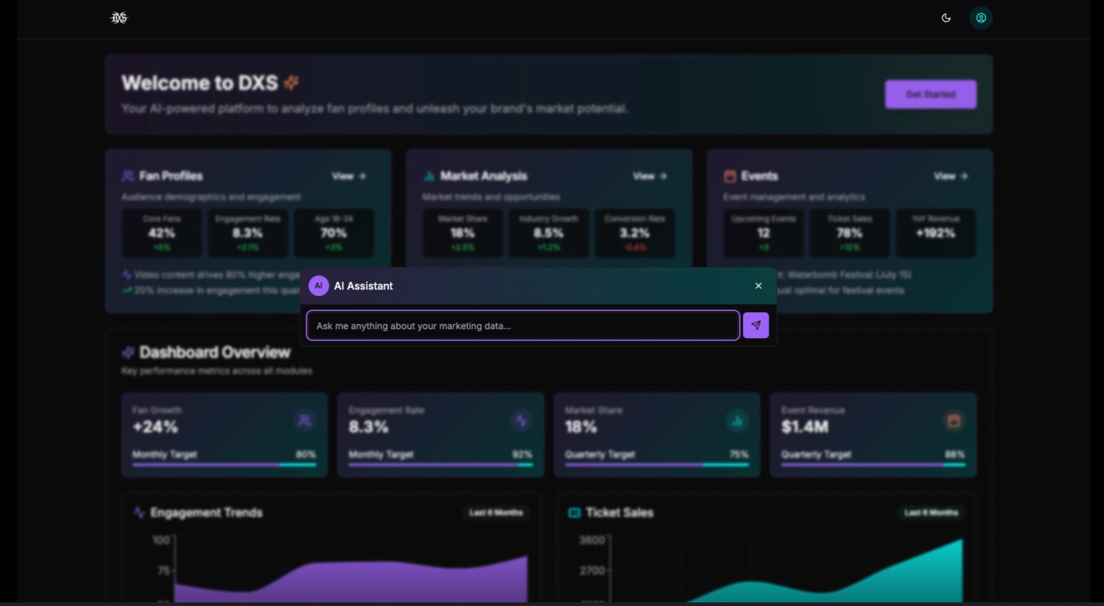This screenshot has width=1104, height=606.
Task: Open the user profile avatar menu
Action: [981, 18]
